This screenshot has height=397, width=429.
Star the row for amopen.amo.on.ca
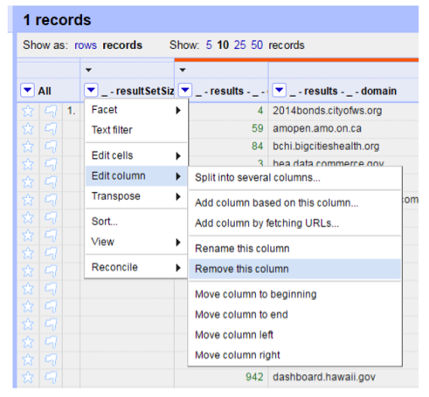click(28, 128)
